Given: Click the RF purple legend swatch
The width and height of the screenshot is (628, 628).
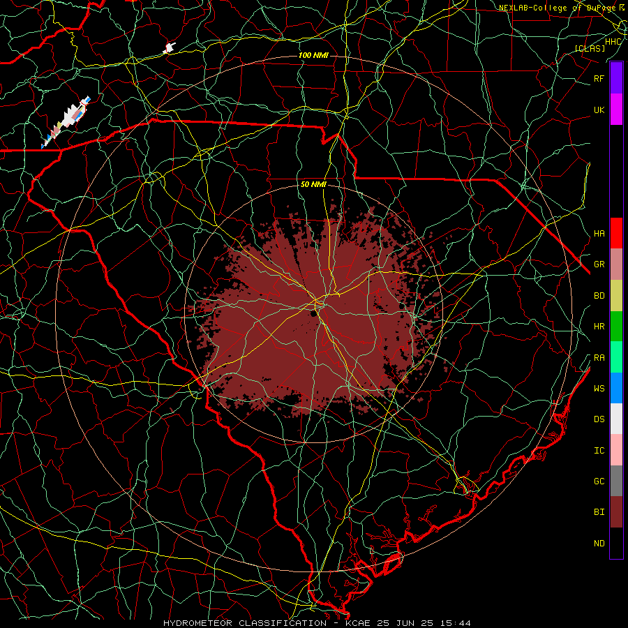Looking at the screenshot, I should 616,78.
